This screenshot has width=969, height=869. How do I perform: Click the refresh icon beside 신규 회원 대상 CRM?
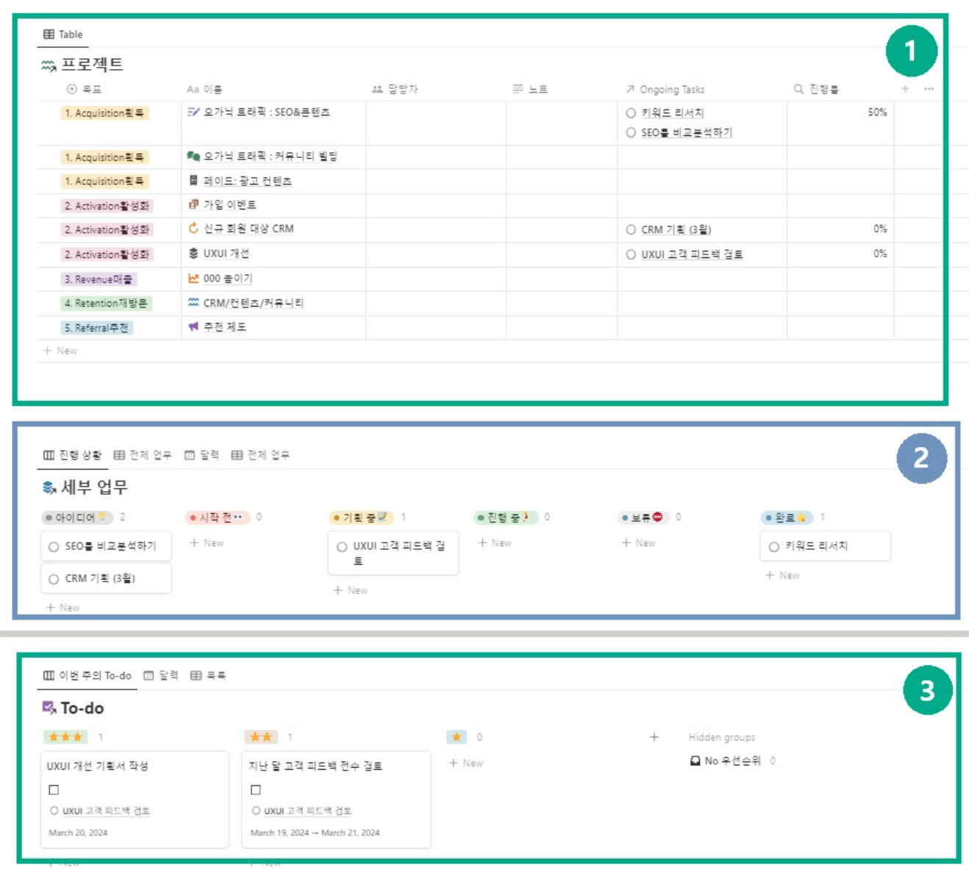pos(193,229)
